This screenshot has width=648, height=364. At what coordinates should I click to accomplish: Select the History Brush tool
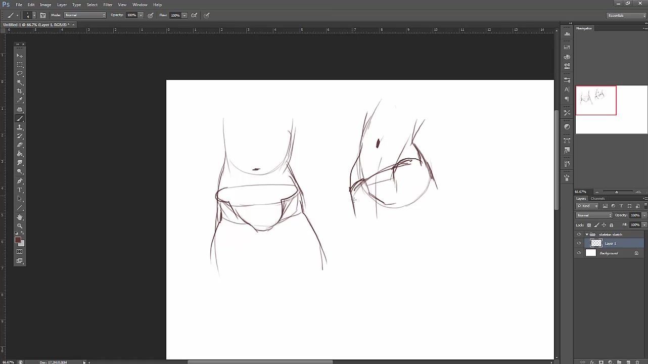[20, 136]
